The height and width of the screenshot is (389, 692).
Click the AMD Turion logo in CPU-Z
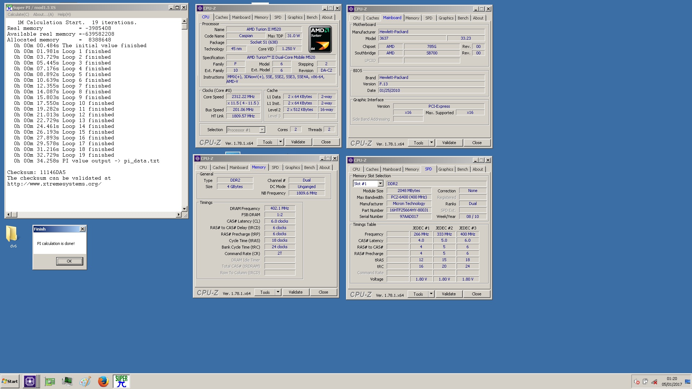coord(320,39)
